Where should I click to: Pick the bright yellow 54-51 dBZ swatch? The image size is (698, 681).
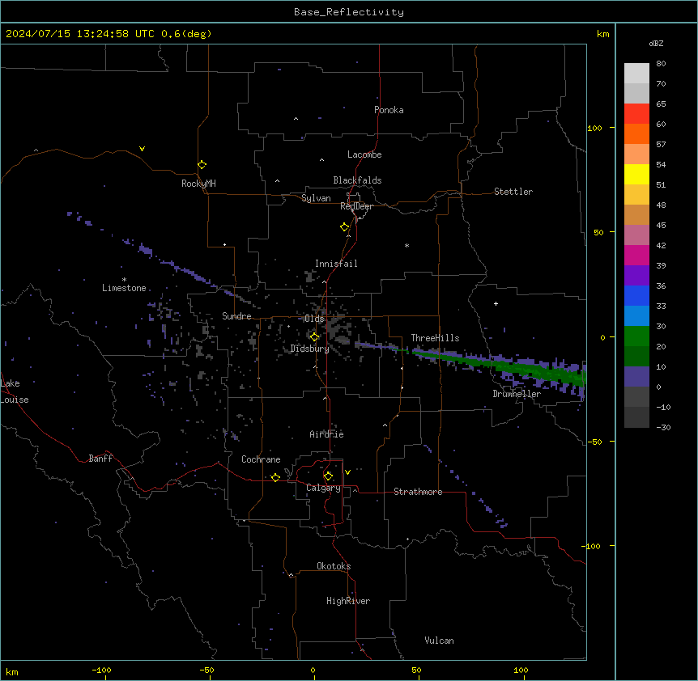click(636, 174)
